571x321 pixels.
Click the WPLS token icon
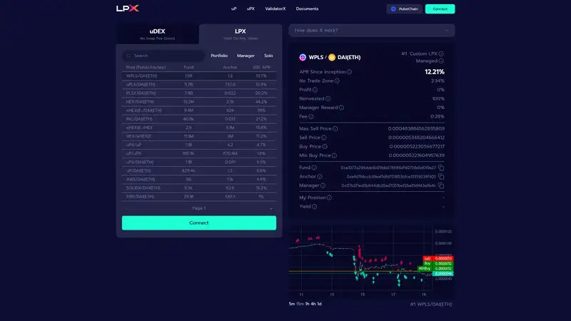point(303,57)
